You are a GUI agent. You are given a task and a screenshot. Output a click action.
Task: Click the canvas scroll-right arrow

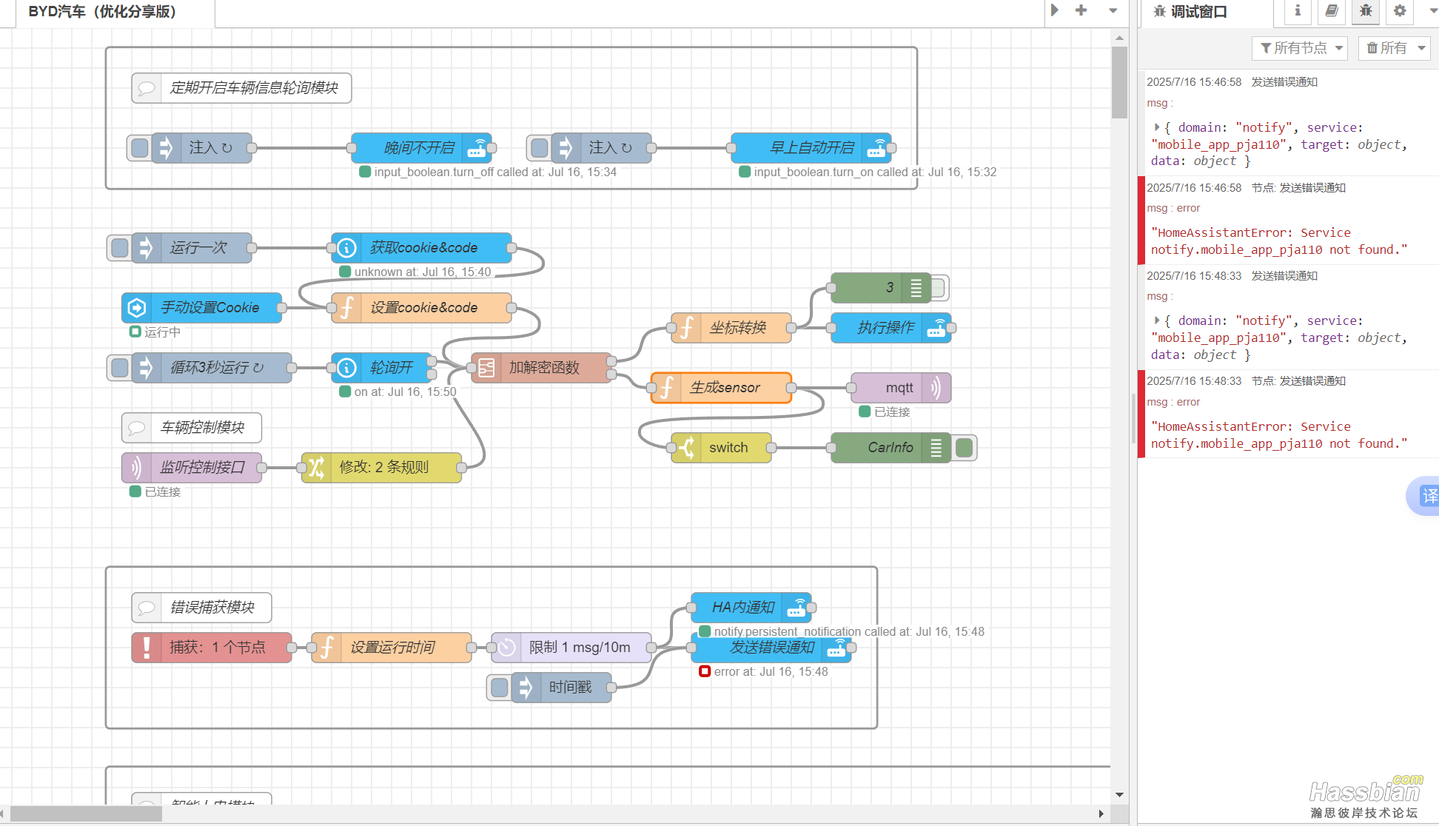coord(1101,813)
